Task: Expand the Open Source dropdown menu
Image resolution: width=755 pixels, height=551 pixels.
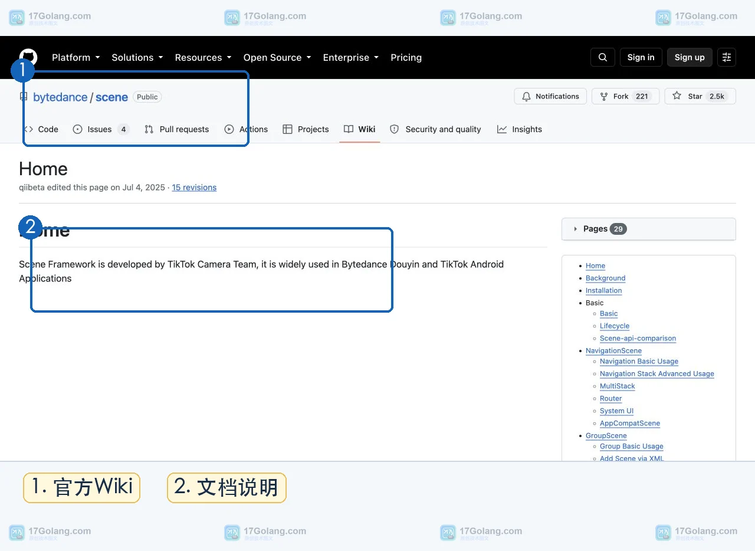Action: [277, 57]
